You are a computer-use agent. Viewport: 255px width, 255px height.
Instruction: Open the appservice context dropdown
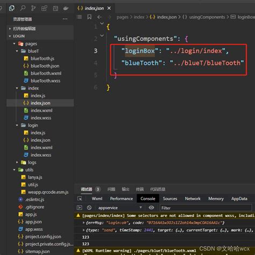point(120,208)
